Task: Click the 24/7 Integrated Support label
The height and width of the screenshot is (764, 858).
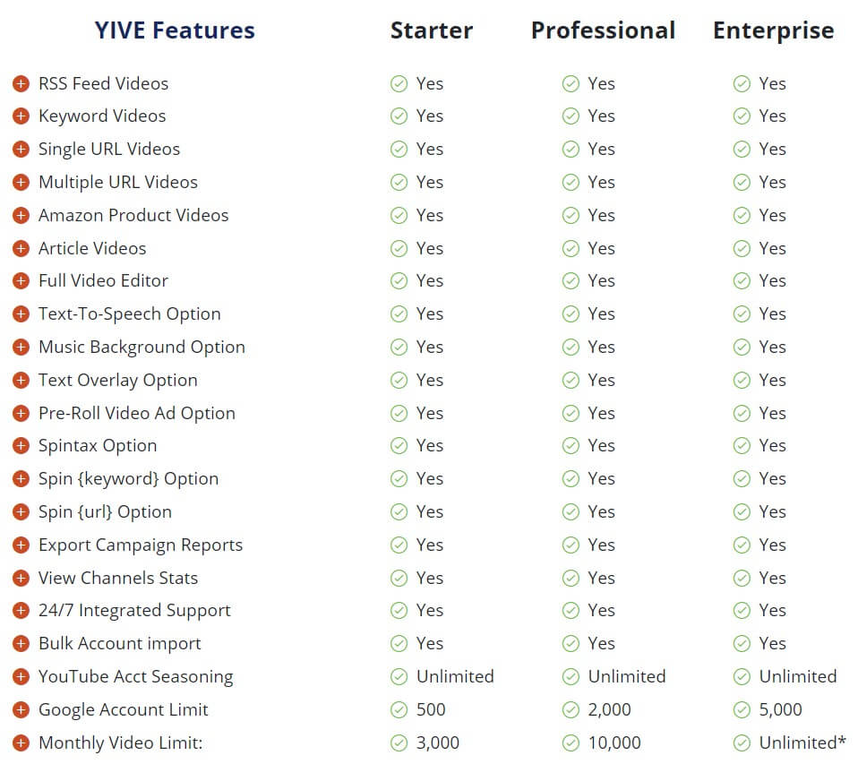Action: tap(134, 610)
